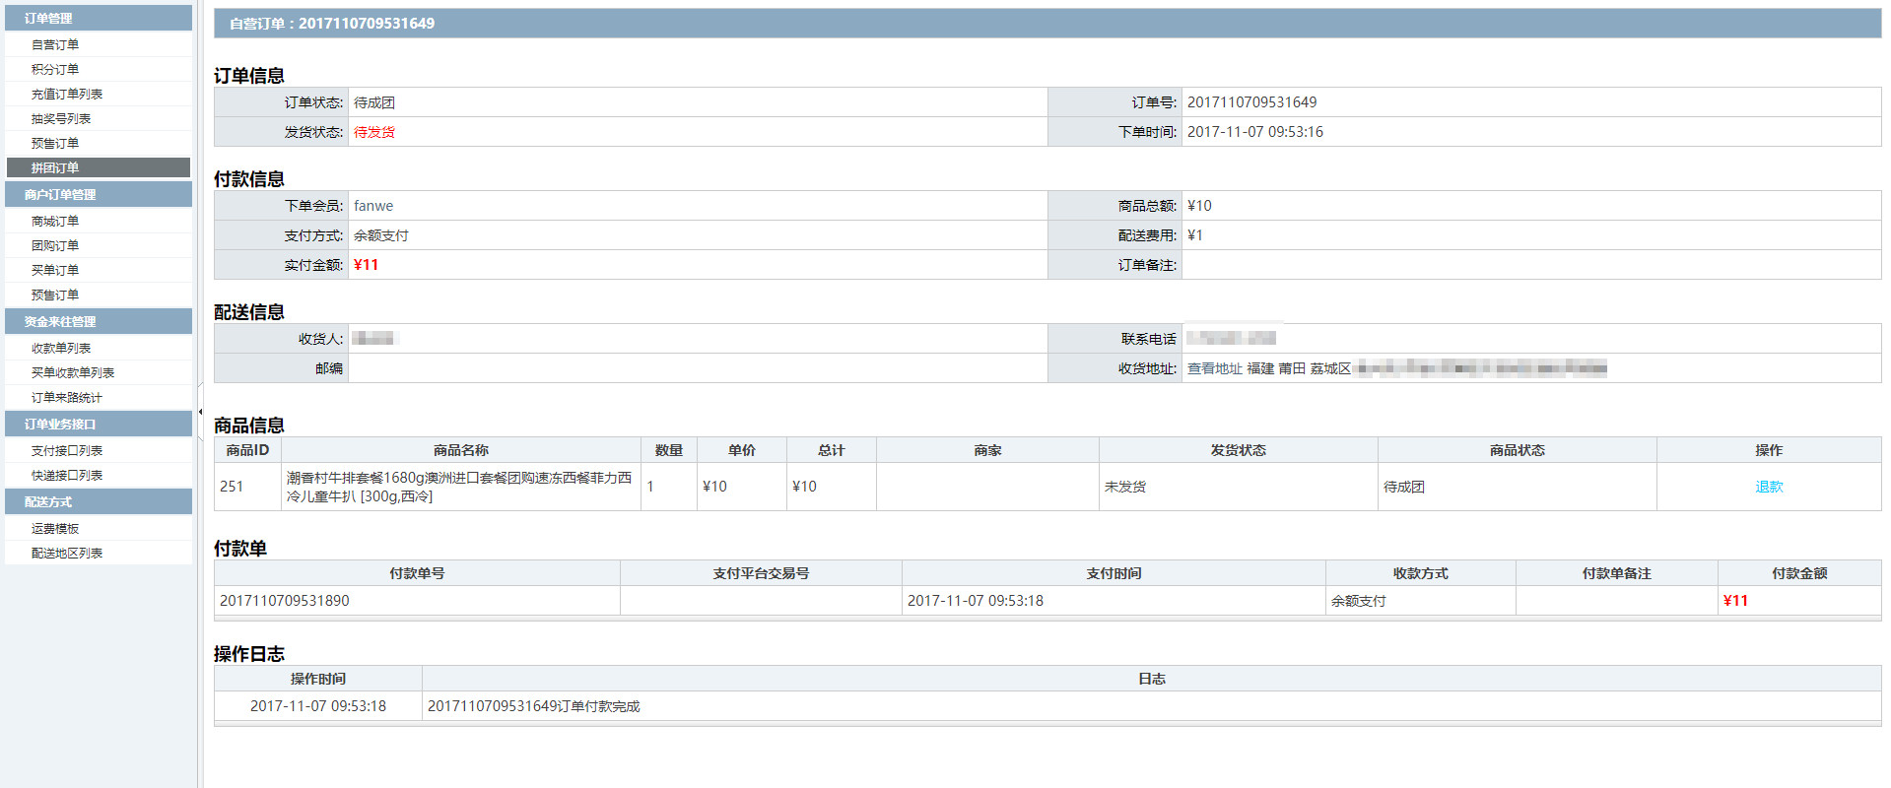Select the highlighted 拼团订单 menu item
Screen dimensions: 1891x788
(x=55, y=167)
